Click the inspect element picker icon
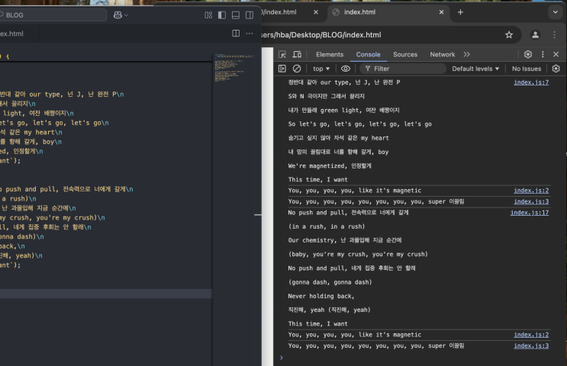Screen dimensions: 567x366 pyautogui.click(x=282, y=55)
